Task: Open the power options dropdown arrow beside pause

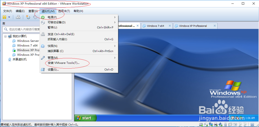Action: 9,17
